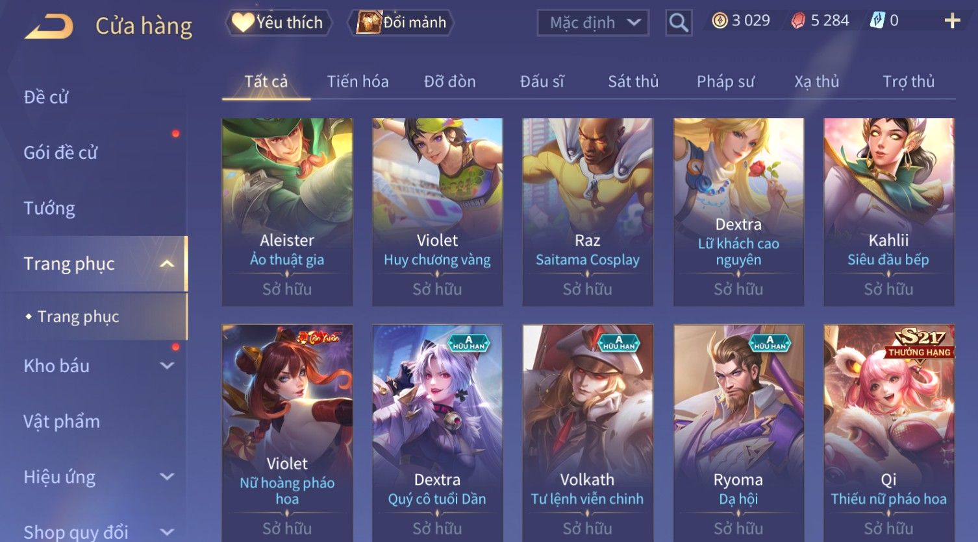Tap the blue voucher currency icon
This screenshot has height=542, width=978.
tap(877, 21)
